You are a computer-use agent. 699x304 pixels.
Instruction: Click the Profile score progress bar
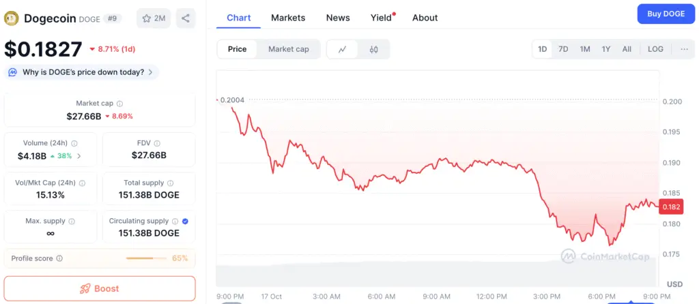pyautogui.click(x=146, y=258)
